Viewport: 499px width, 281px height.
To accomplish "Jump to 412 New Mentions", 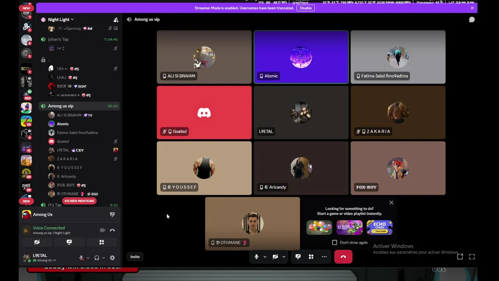I will coord(79,201).
